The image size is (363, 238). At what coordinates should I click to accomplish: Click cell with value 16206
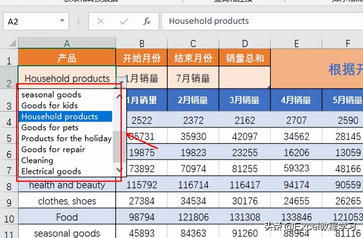[x=296, y=152]
